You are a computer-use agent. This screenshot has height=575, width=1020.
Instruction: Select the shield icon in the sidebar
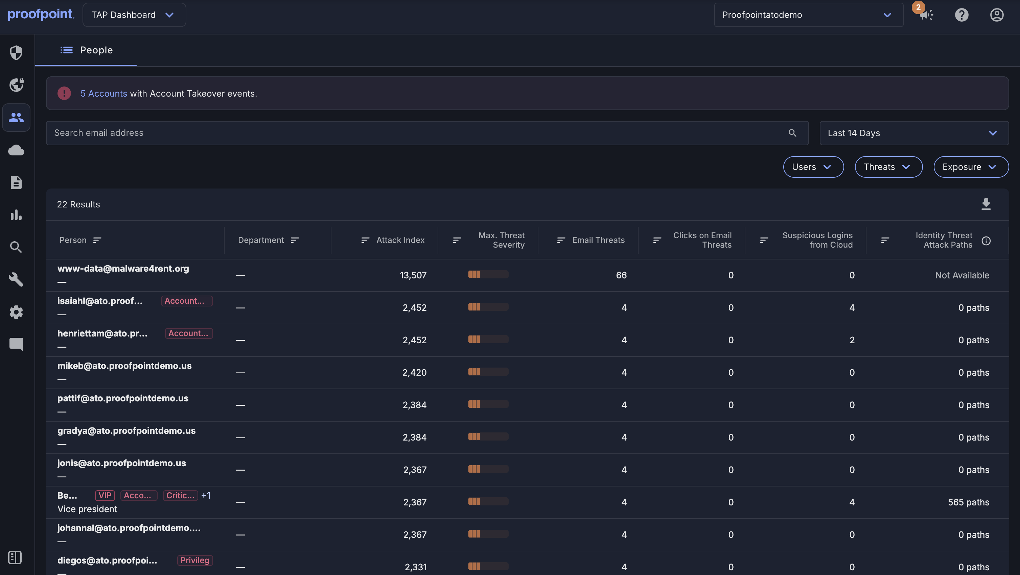click(16, 52)
